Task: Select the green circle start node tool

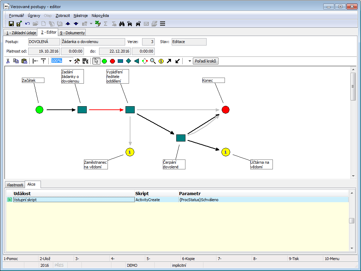Action: pos(104,61)
